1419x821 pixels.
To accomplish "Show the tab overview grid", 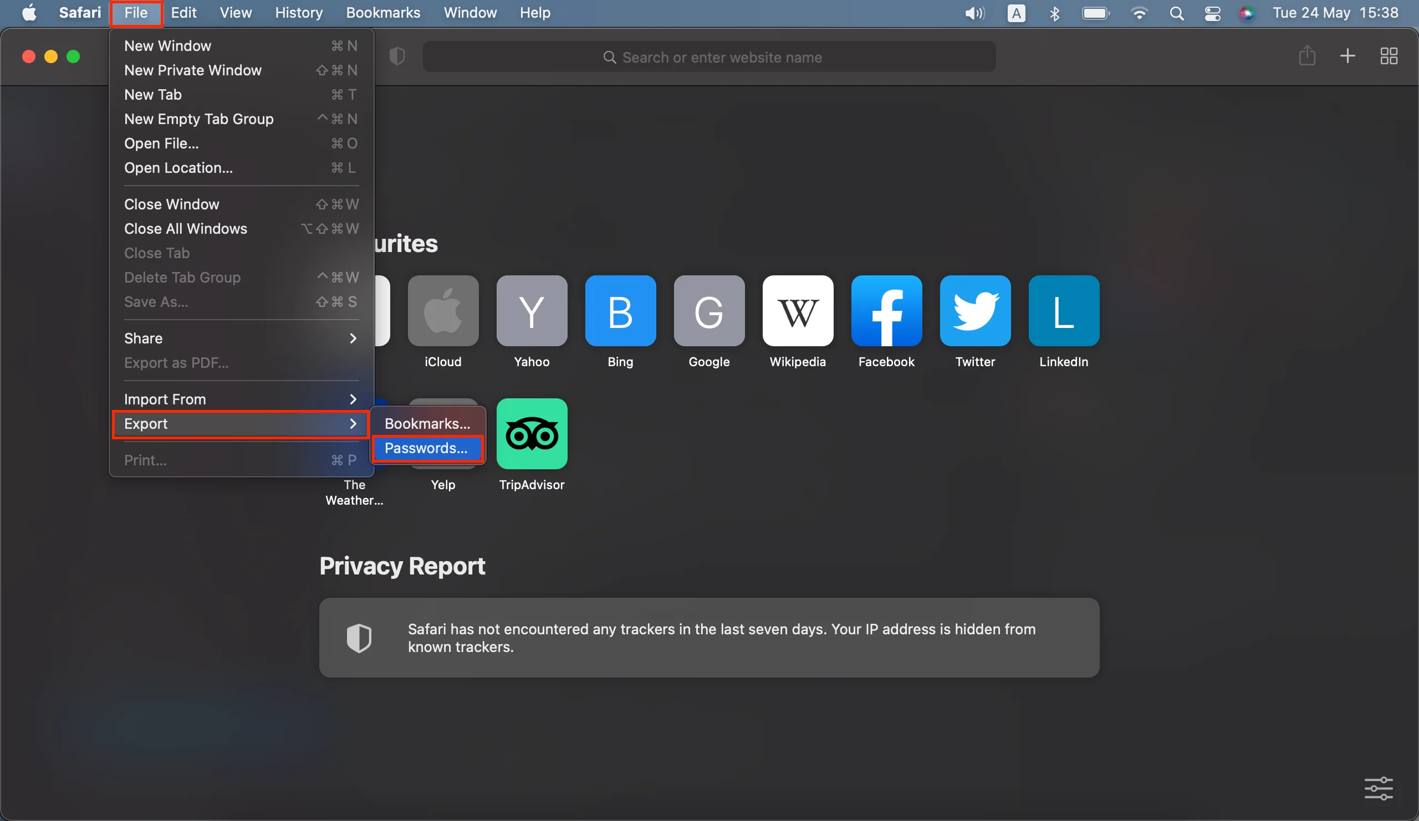I will [1389, 57].
